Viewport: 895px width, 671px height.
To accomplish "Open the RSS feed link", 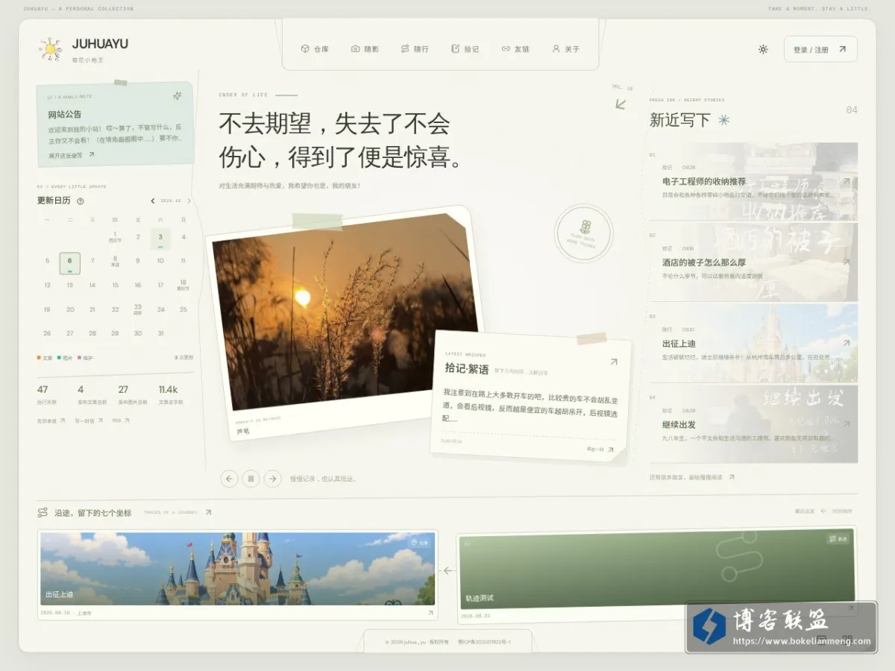I will [121, 420].
